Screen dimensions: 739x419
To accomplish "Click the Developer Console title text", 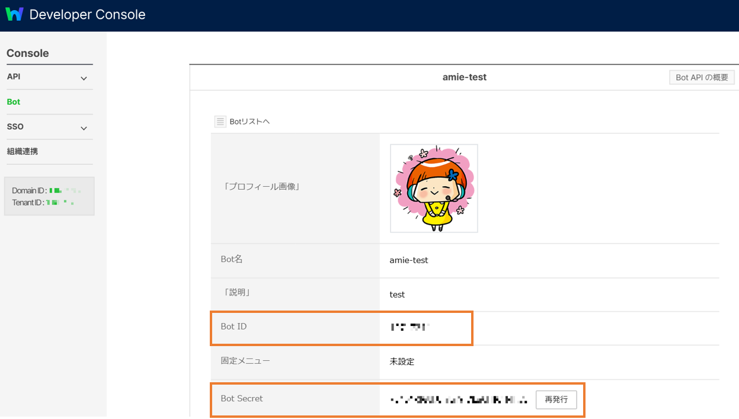I will pyautogui.click(x=87, y=15).
